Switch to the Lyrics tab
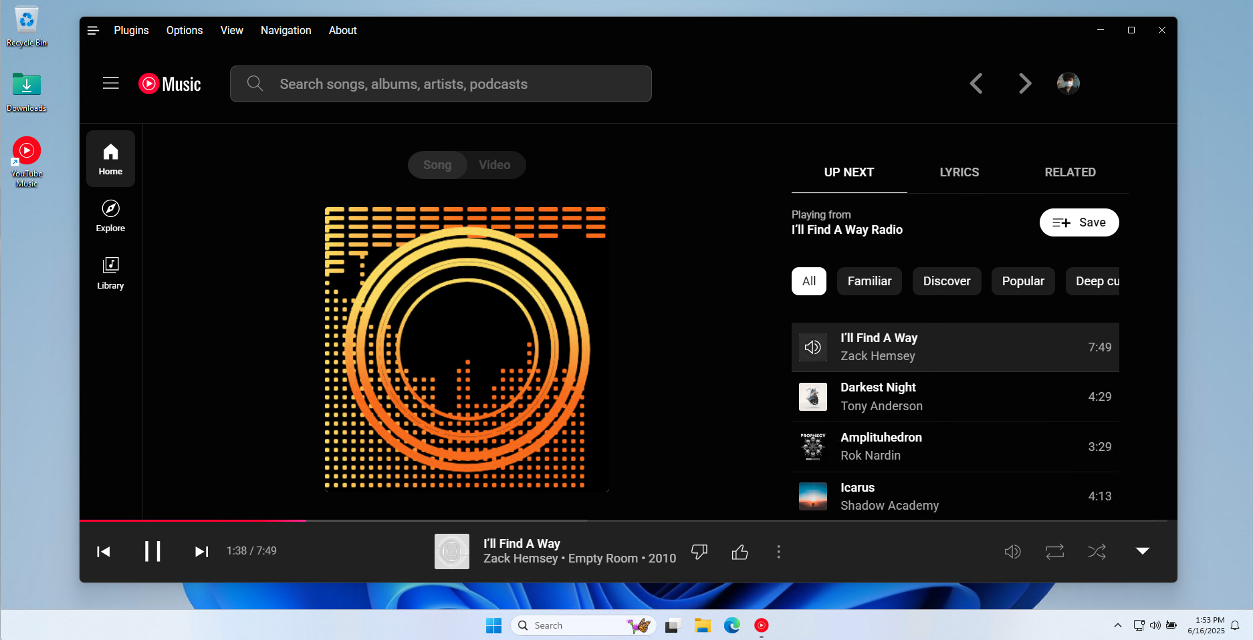 (x=959, y=172)
